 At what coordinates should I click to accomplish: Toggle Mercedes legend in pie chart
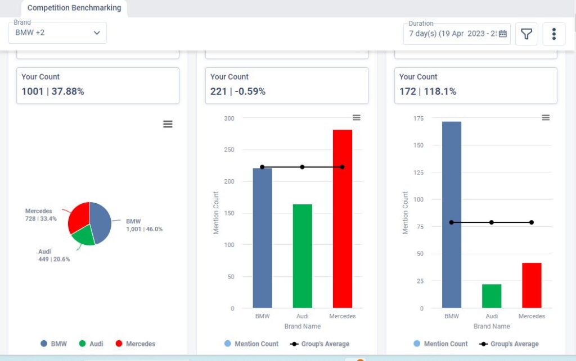135,344
